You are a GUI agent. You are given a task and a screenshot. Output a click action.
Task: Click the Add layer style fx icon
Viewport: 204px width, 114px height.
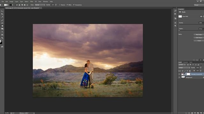click(x=189, y=113)
